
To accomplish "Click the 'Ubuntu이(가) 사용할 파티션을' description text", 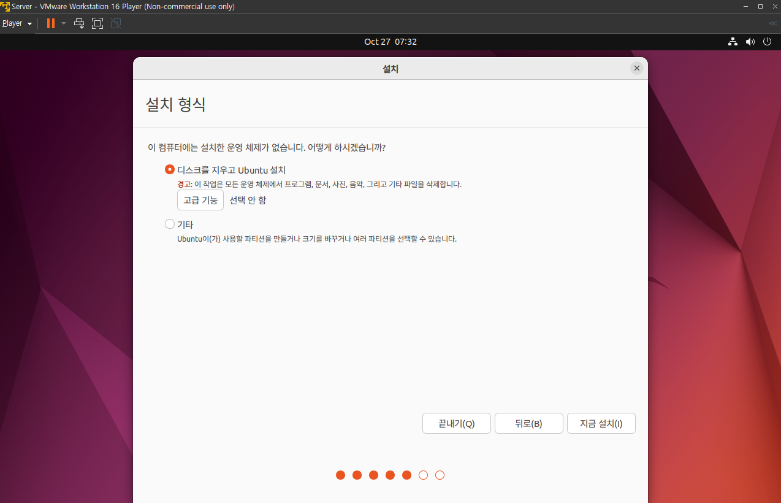I will coord(317,239).
